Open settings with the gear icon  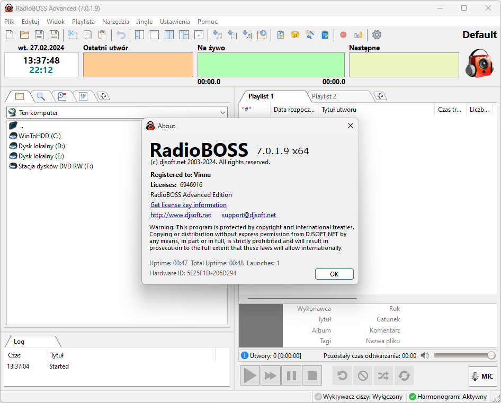[377, 34]
